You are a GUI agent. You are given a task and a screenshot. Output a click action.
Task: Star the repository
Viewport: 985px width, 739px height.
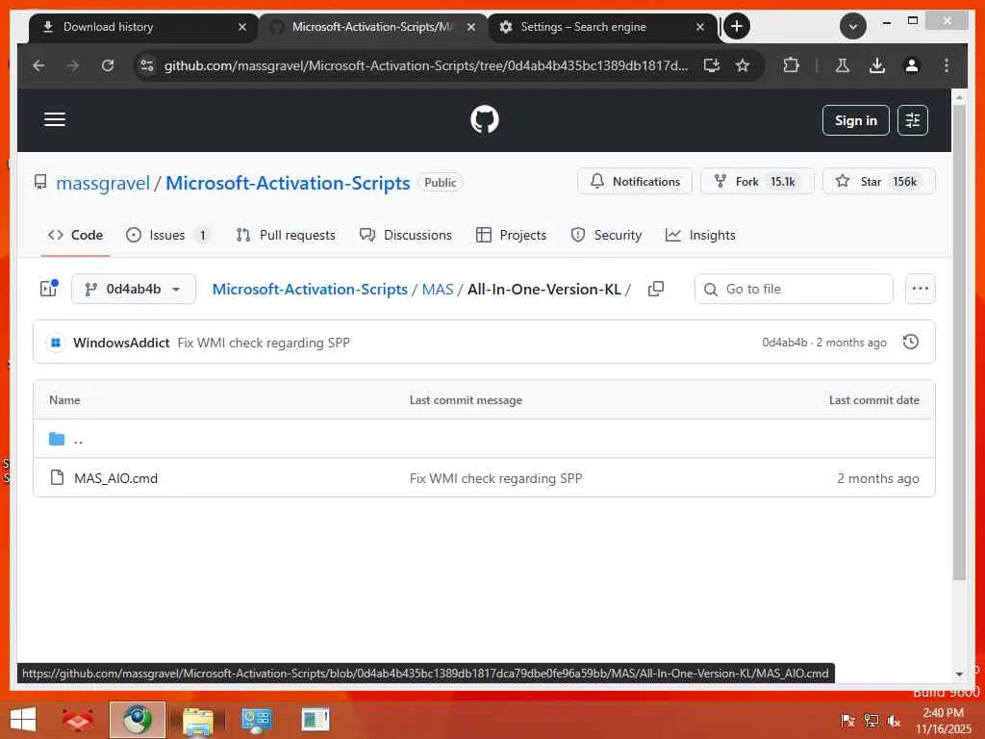pos(879,181)
